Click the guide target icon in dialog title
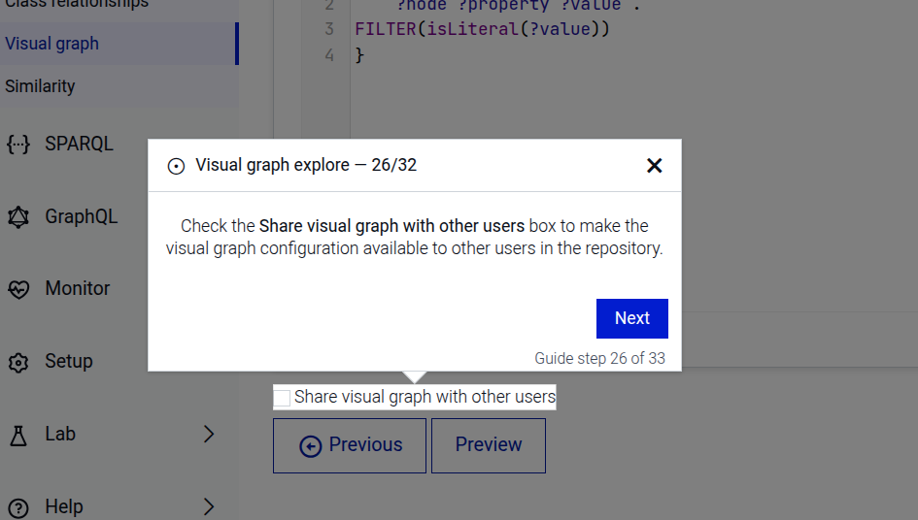 pos(176,166)
